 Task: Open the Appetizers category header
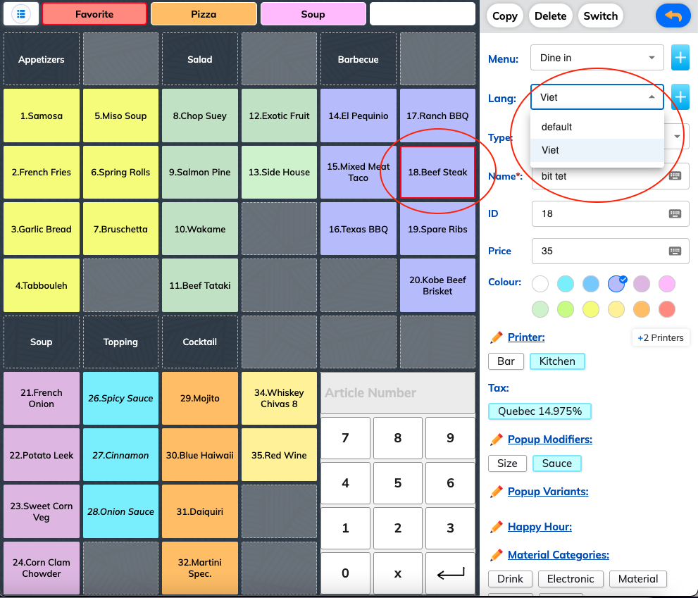point(42,59)
